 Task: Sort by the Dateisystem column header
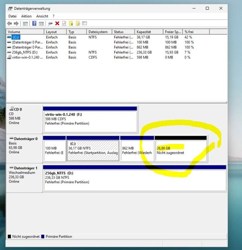99,32
